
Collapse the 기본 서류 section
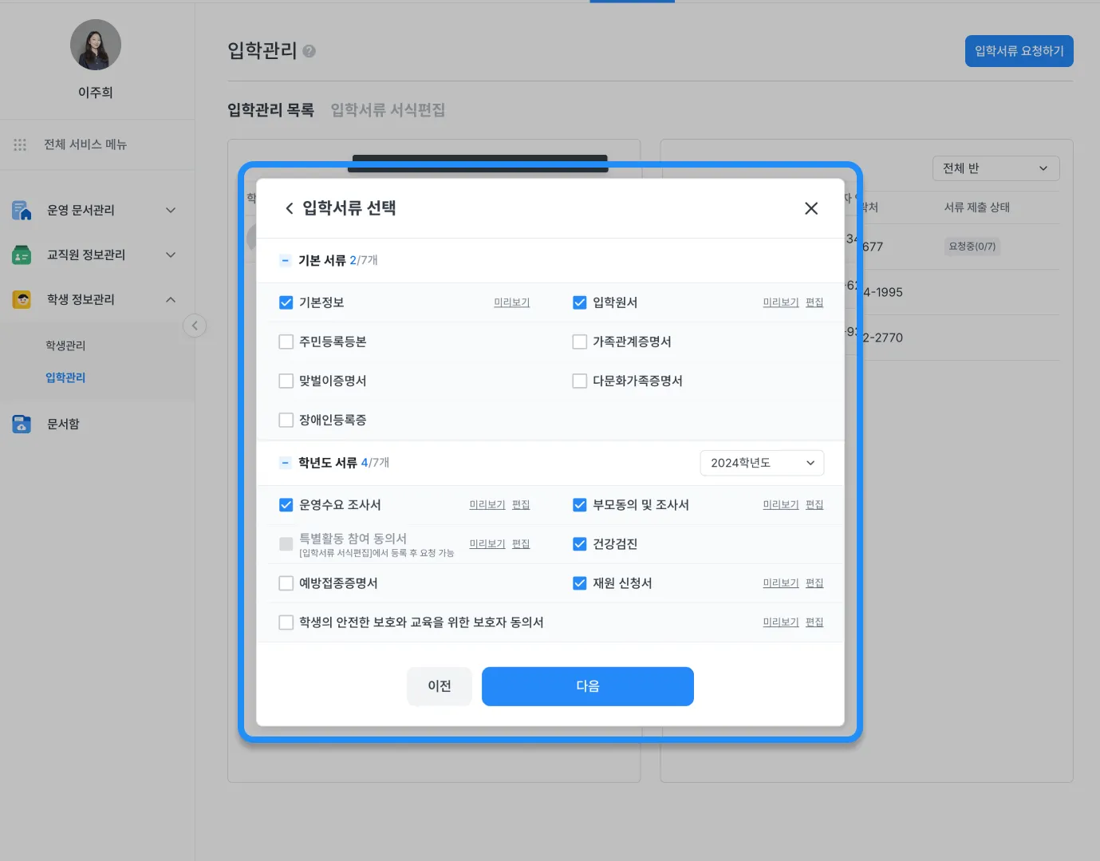[285, 260]
